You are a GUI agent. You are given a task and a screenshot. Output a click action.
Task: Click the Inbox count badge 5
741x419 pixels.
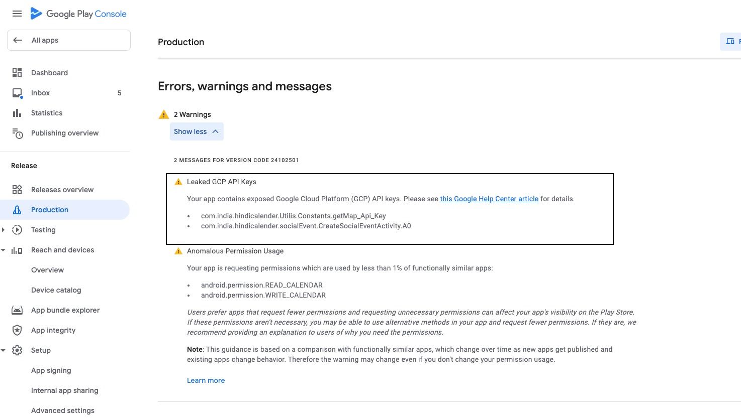pos(119,93)
